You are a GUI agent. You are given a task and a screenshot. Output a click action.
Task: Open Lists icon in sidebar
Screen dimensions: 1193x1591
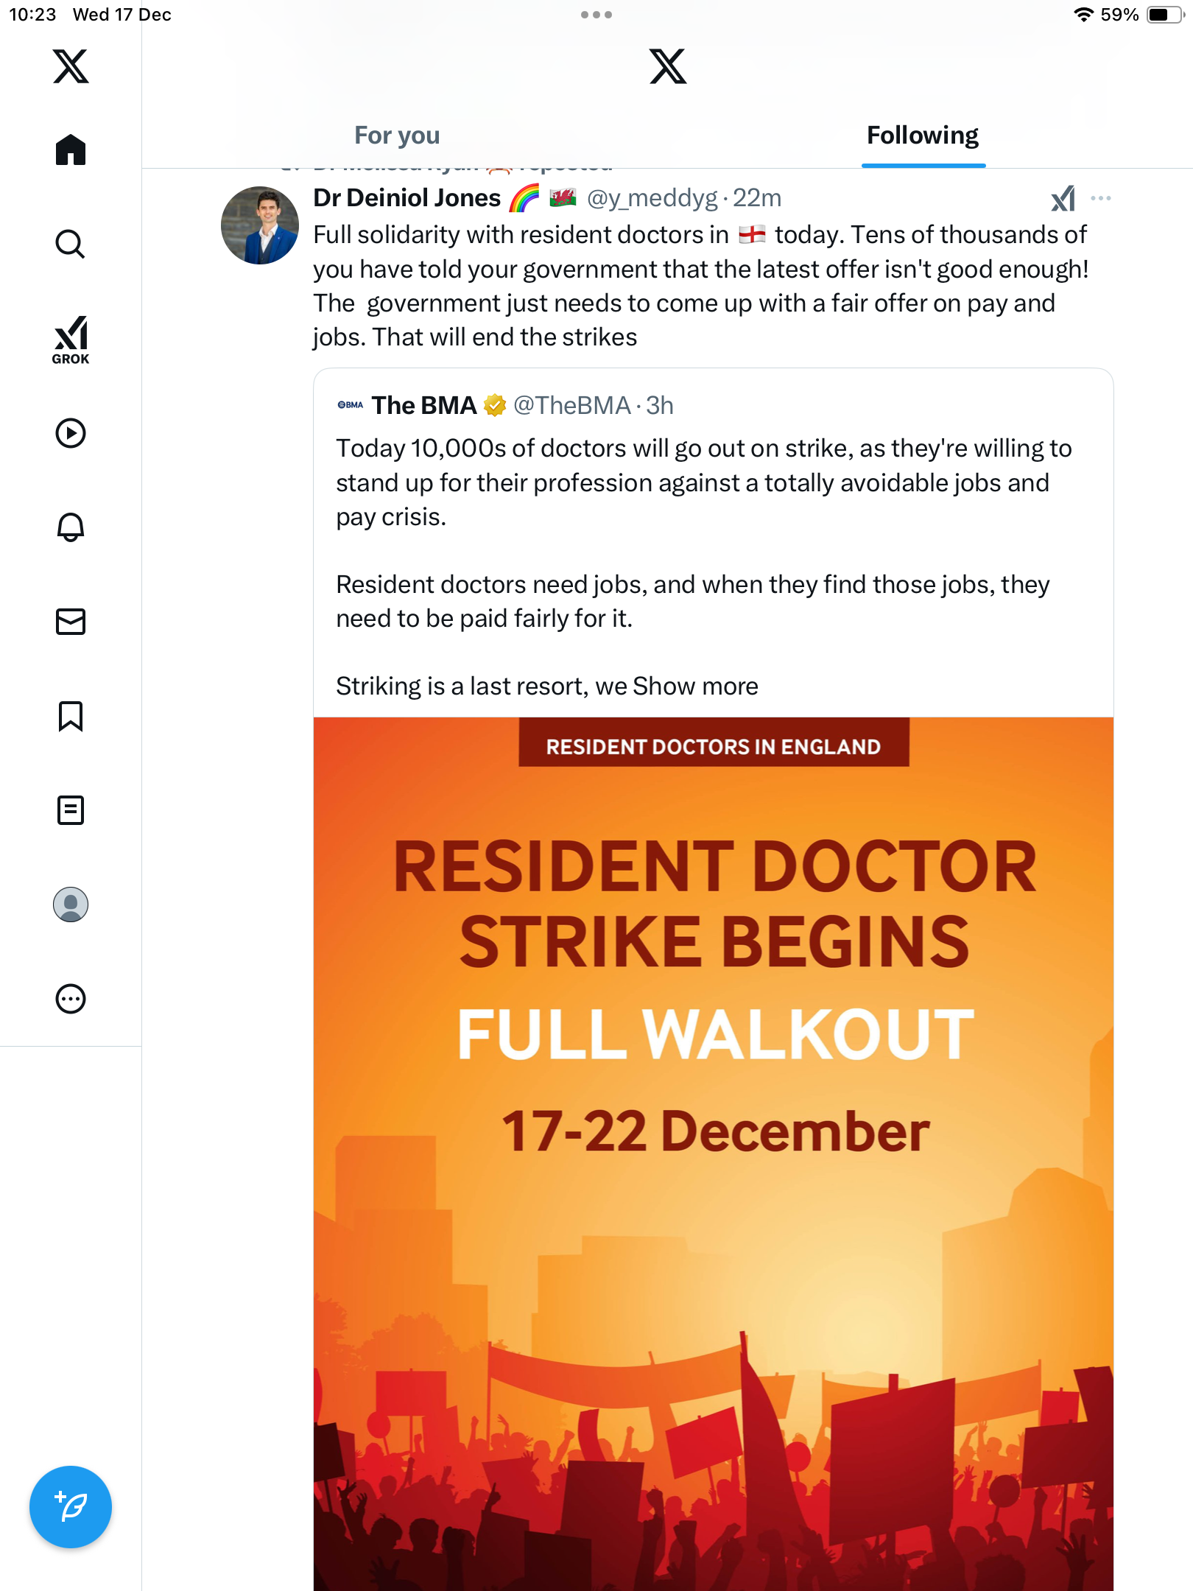tap(71, 810)
